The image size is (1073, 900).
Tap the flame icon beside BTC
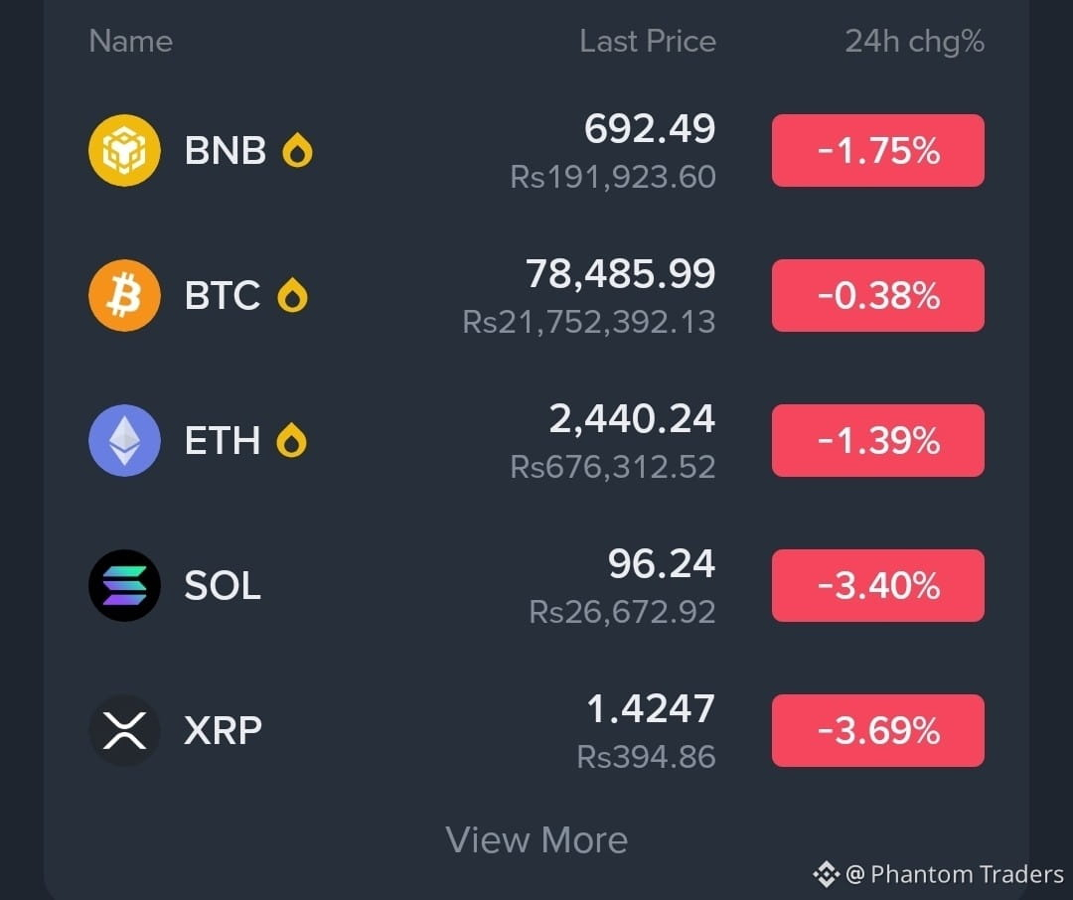292,296
